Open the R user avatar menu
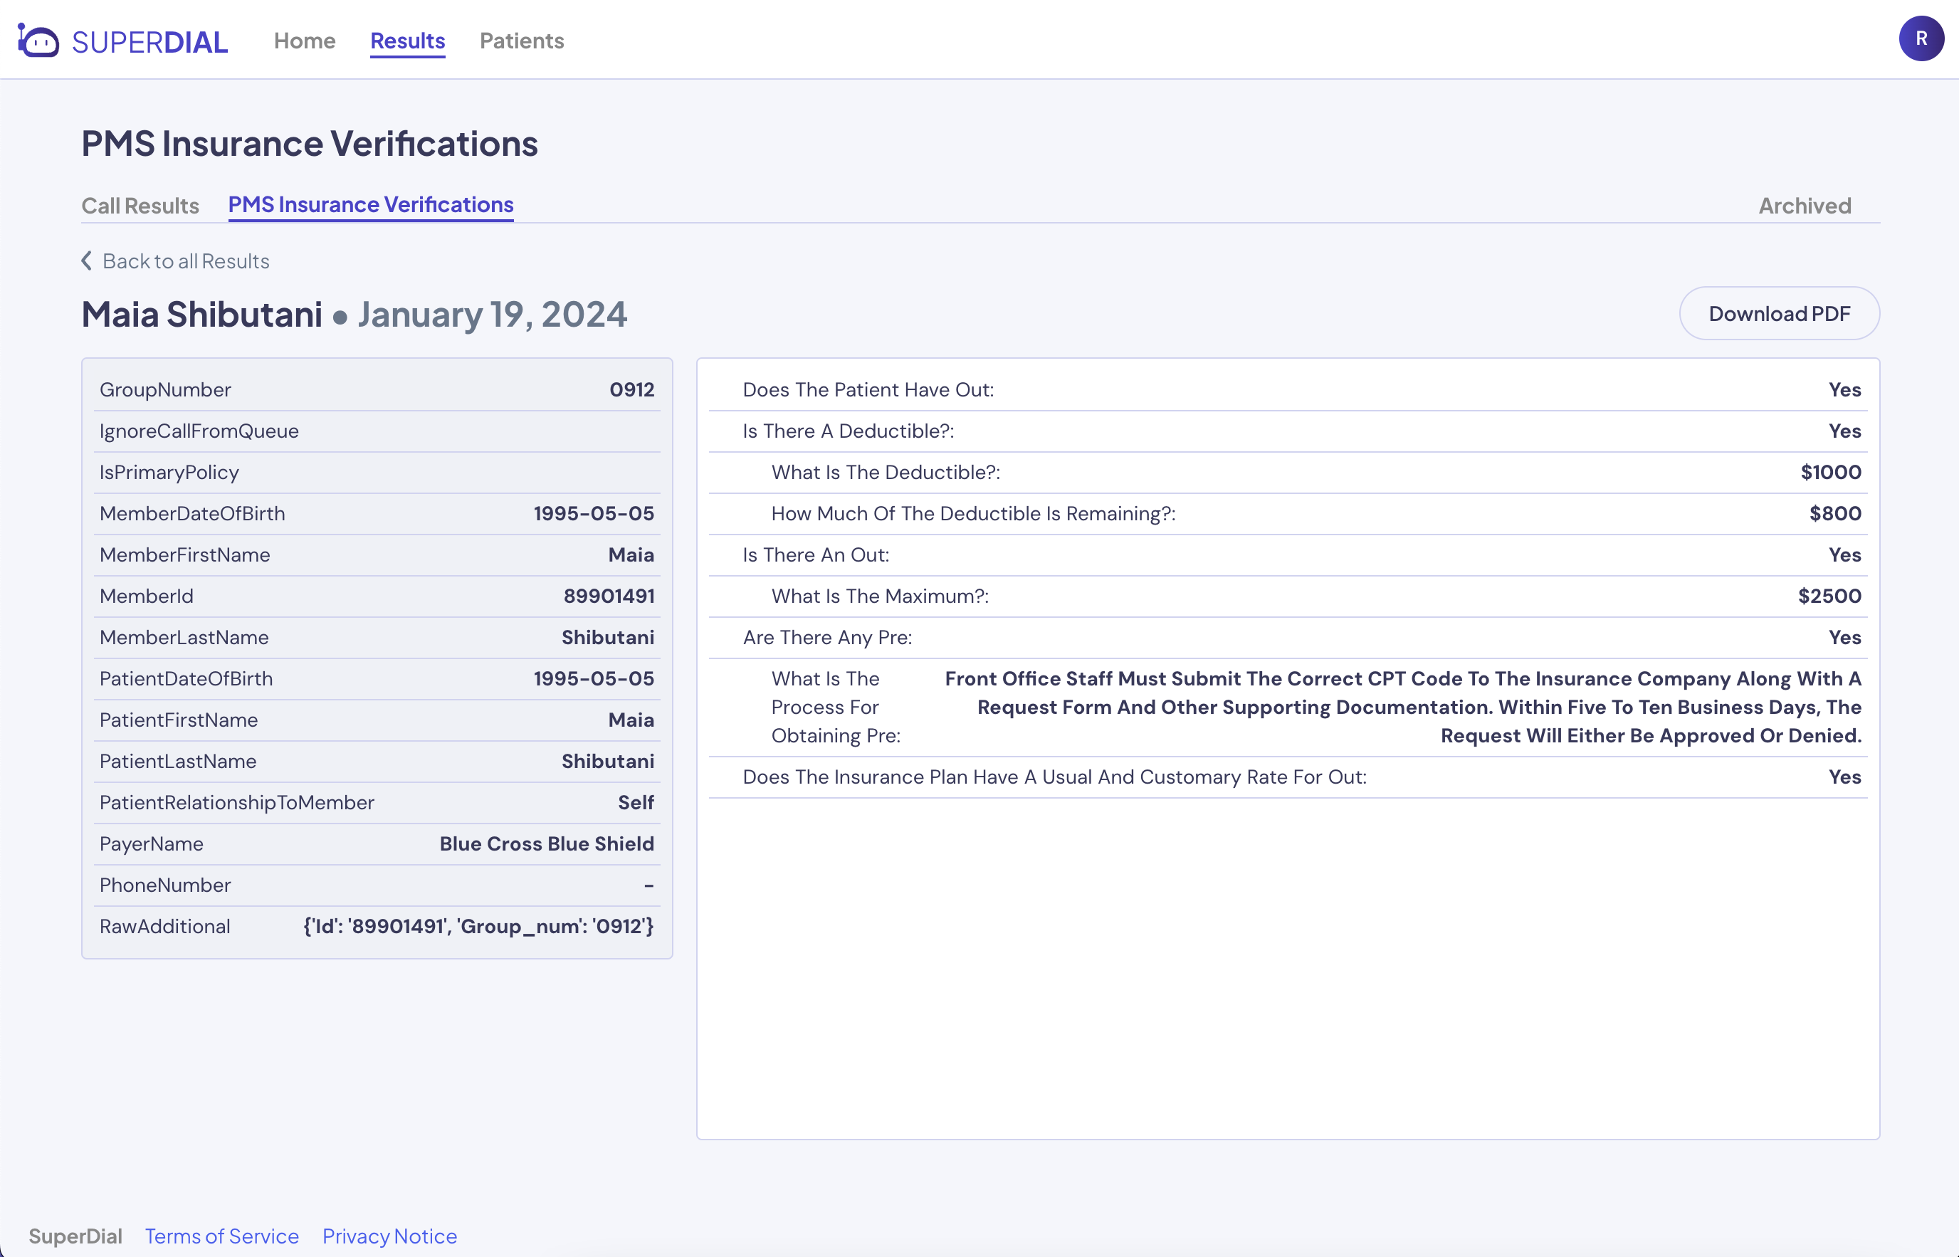Screen dimensions: 1959x1257 (x=1921, y=38)
